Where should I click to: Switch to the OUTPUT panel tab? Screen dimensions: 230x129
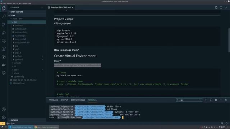click(64, 100)
